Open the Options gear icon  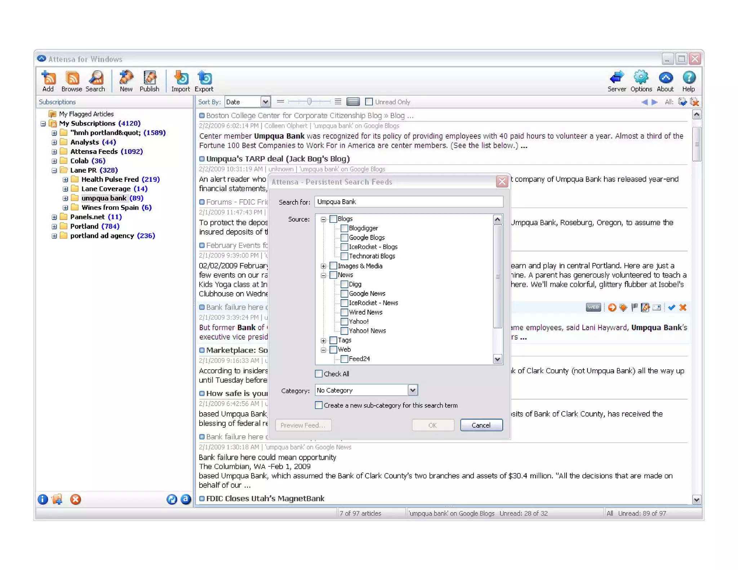(641, 81)
